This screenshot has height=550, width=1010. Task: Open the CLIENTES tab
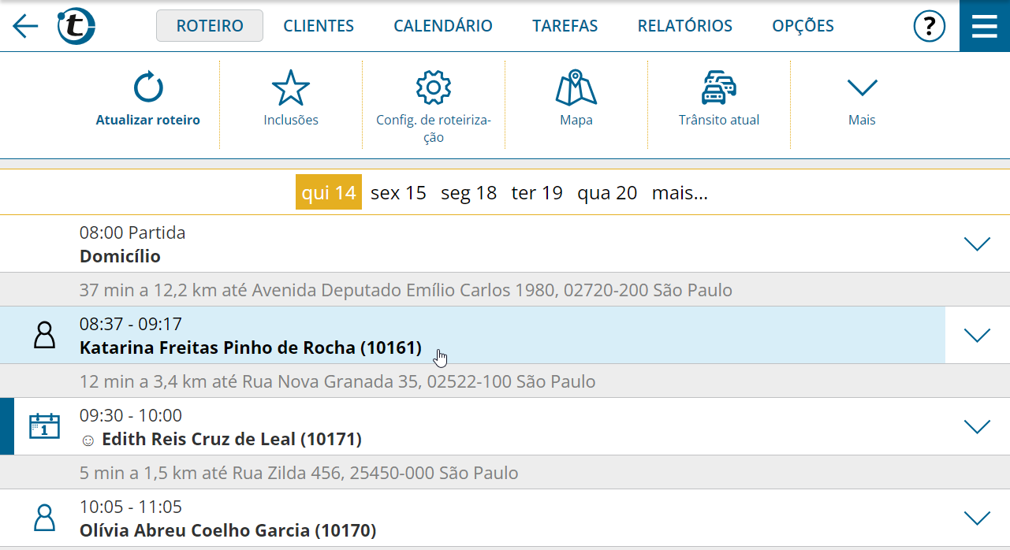point(319,26)
